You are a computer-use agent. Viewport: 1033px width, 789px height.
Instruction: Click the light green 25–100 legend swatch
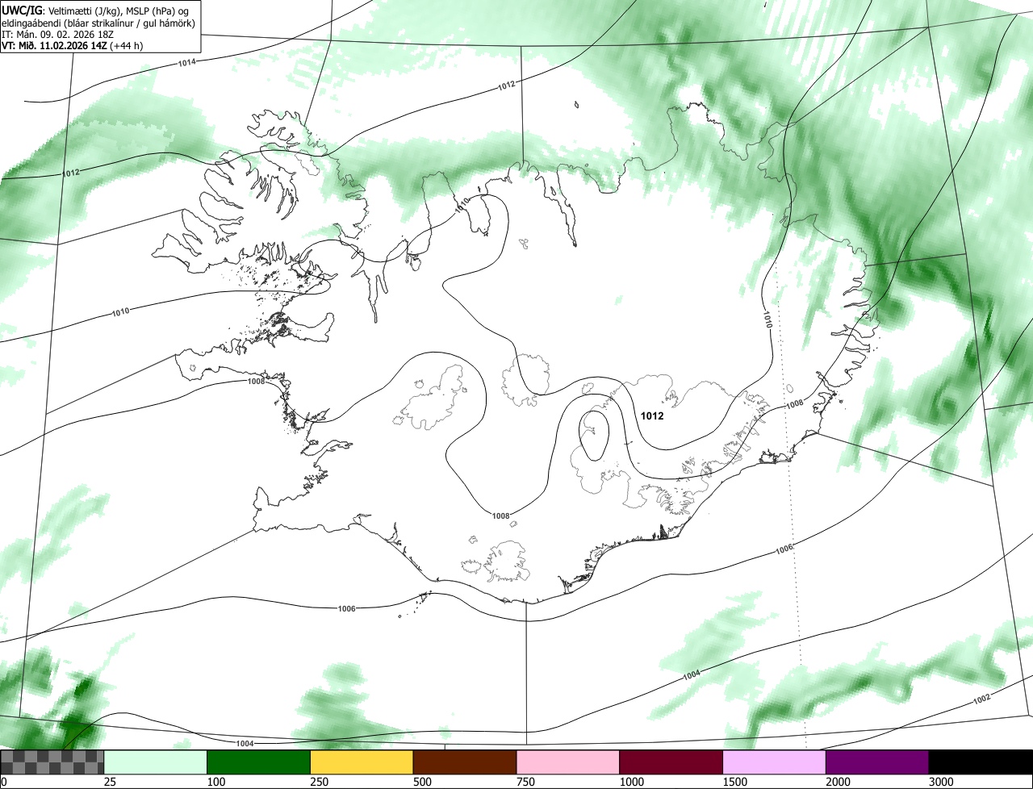tap(156, 762)
